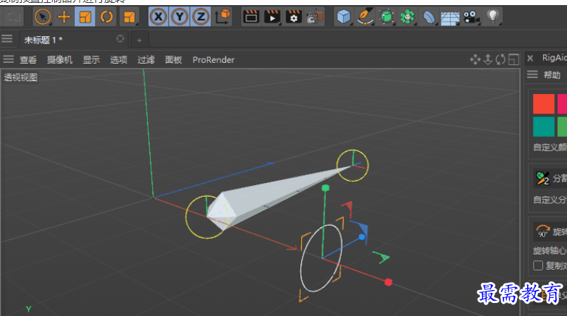Click the blue Z axis handle dot
567x316 pixels.
point(361,237)
